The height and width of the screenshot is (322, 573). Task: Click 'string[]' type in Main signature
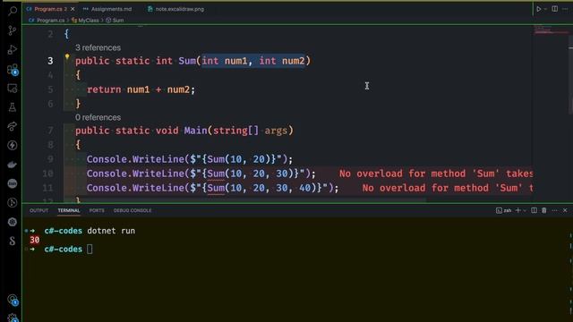235,131
